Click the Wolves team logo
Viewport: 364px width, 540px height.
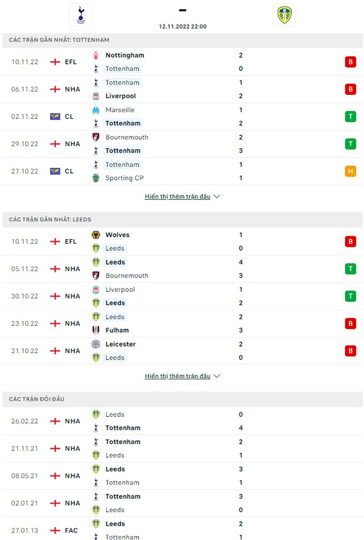point(96,235)
